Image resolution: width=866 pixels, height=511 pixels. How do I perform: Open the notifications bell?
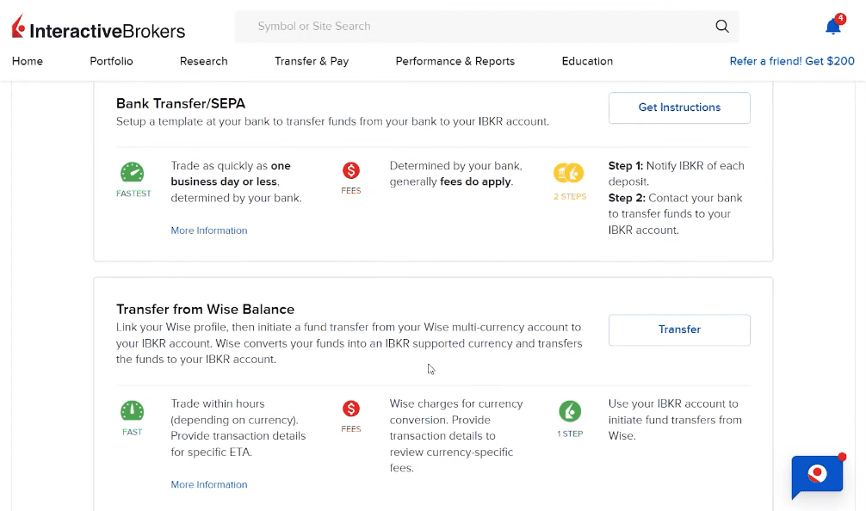[x=832, y=27]
